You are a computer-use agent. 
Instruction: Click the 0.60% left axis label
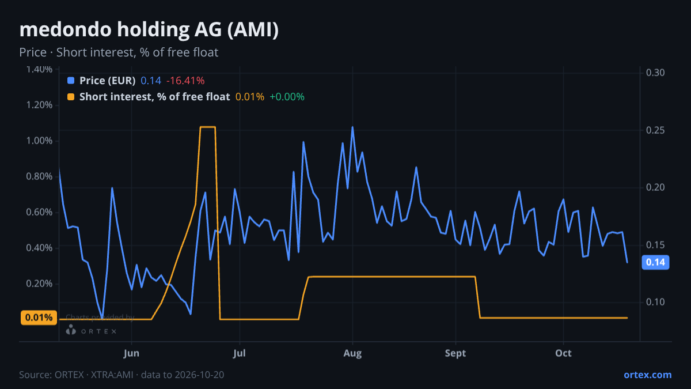click(x=40, y=212)
